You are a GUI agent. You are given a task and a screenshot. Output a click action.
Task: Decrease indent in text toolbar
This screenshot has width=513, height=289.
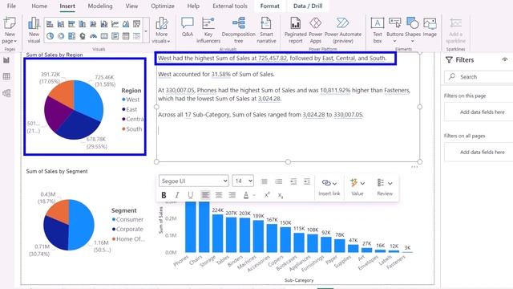tap(293, 181)
